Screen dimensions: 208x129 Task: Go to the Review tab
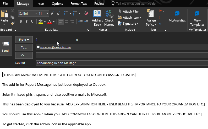click(x=99, y=4)
